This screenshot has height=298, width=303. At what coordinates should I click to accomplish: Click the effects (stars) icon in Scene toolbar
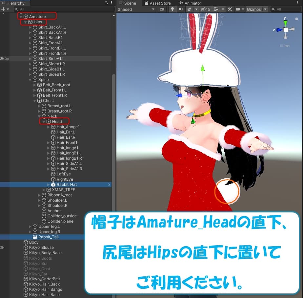click(189, 9)
